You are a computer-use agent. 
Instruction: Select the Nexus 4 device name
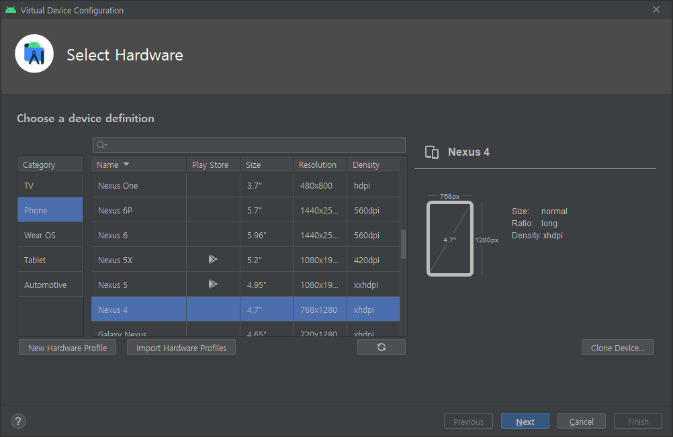[x=112, y=309]
